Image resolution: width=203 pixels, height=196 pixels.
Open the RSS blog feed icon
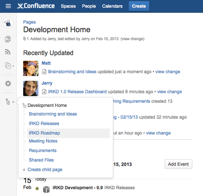tap(8, 52)
